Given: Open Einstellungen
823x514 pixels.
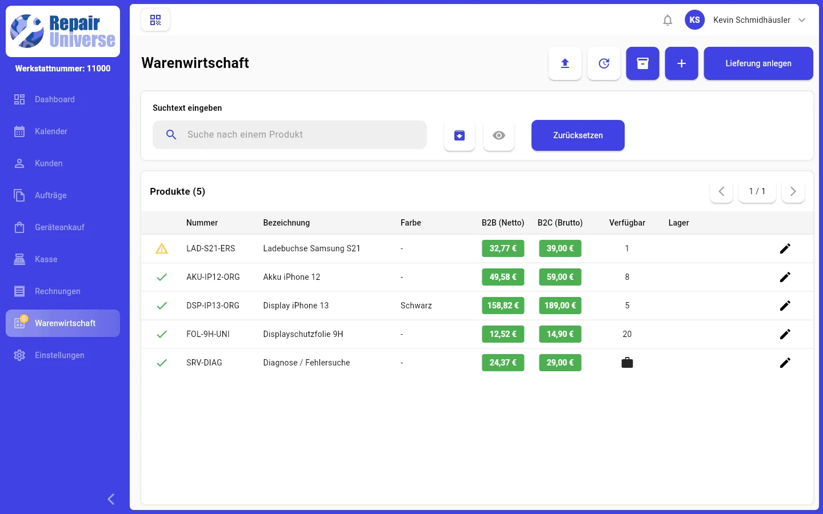Looking at the screenshot, I should point(63,355).
